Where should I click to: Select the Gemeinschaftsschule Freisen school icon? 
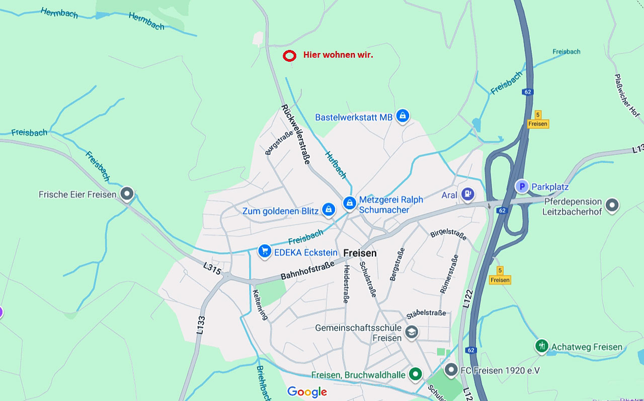tap(412, 332)
